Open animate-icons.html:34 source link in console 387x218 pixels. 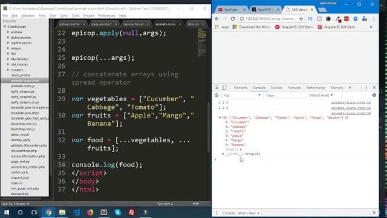click(351, 113)
